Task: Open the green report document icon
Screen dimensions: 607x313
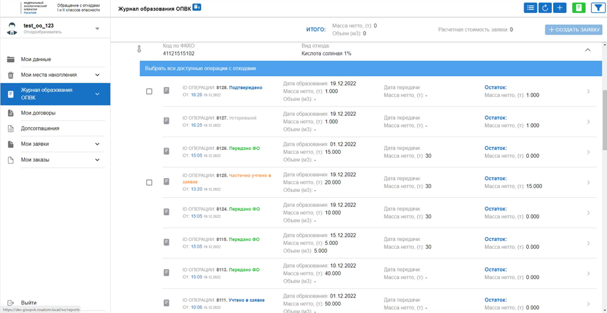Action: 579,8
